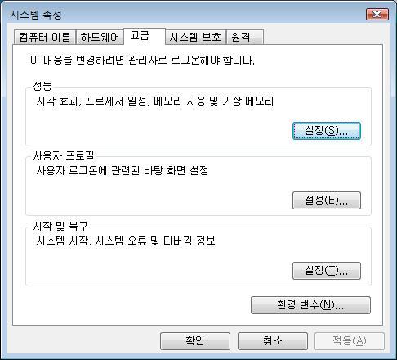Open the 환경 변수(N) dialog
This screenshot has height=360, width=397.
click(310, 305)
